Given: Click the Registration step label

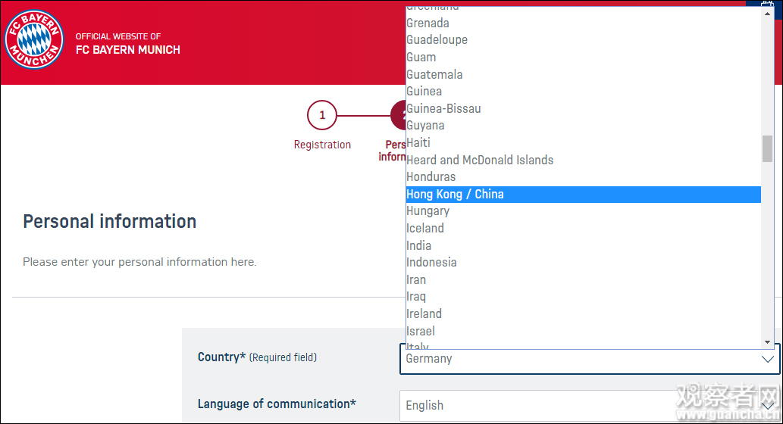Looking at the screenshot, I should coord(322,145).
